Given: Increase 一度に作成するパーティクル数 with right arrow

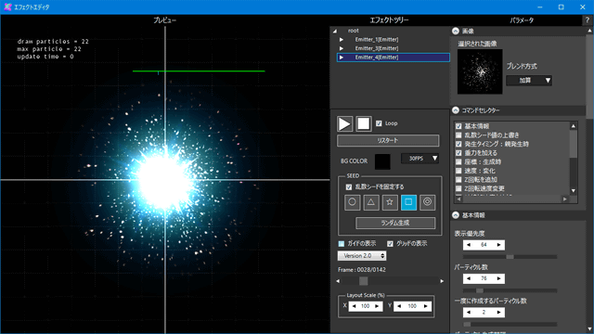Looking at the screenshot, I should tap(499, 313).
